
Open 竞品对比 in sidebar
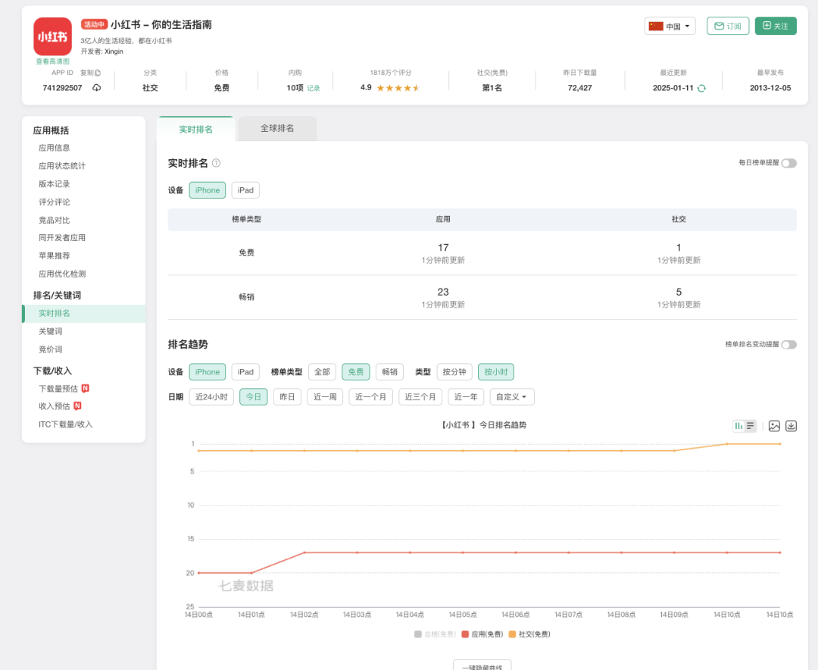pos(55,221)
